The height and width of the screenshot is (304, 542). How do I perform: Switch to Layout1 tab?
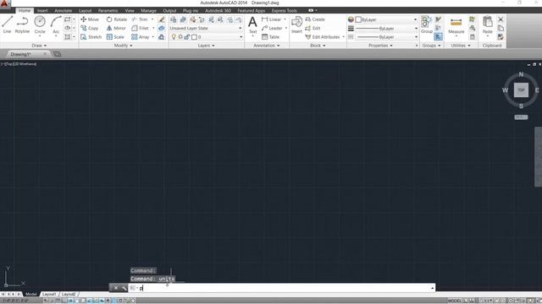coord(49,294)
